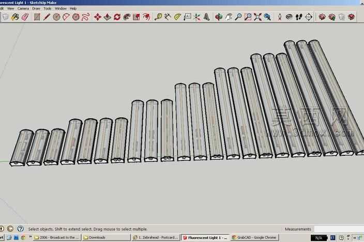This screenshot has height=242, width=364.
Task: Select the shortest leftmost fluorescent light model
Action: [22, 148]
